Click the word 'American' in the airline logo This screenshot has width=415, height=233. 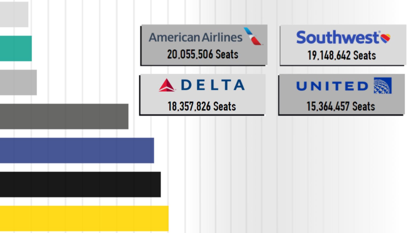pyautogui.click(x=174, y=38)
